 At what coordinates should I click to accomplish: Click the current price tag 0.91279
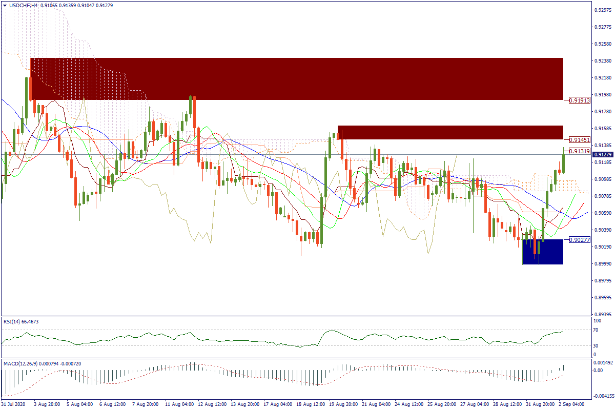tap(603, 155)
